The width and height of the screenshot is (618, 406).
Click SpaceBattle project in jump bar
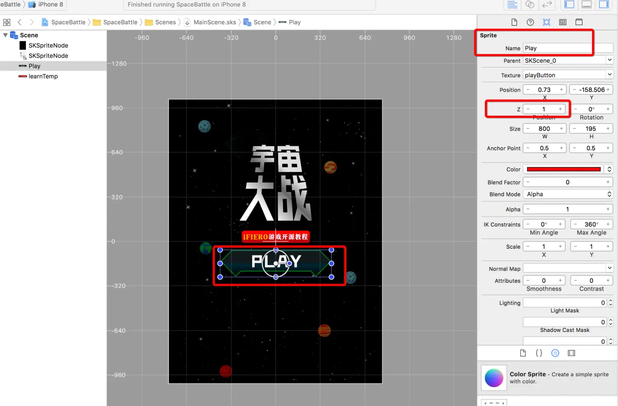pyautogui.click(x=63, y=22)
